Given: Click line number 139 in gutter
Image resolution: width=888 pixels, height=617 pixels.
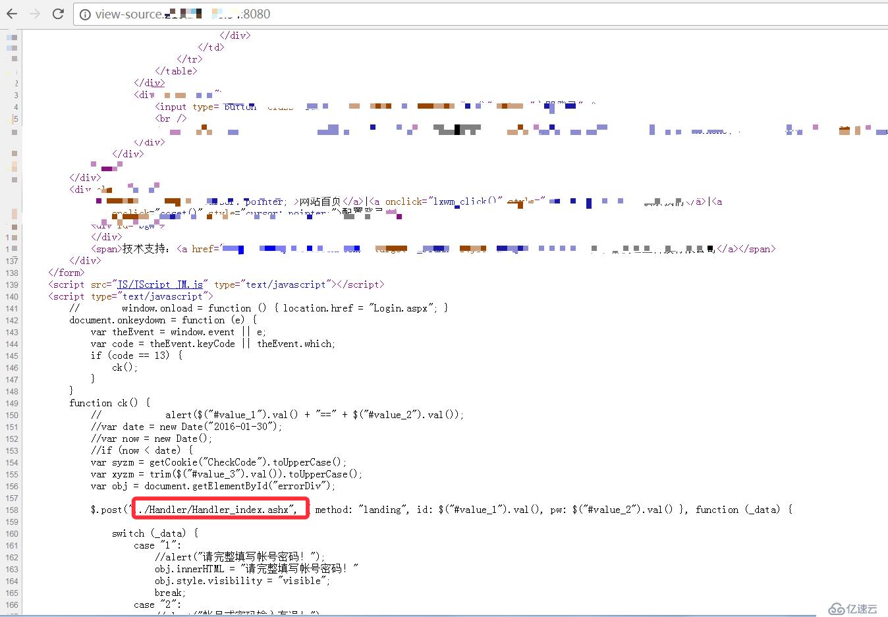Looking at the screenshot, I should pyautogui.click(x=12, y=285).
